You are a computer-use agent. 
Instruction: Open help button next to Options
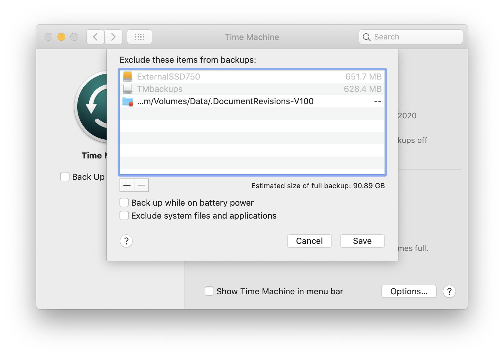[449, 291]
